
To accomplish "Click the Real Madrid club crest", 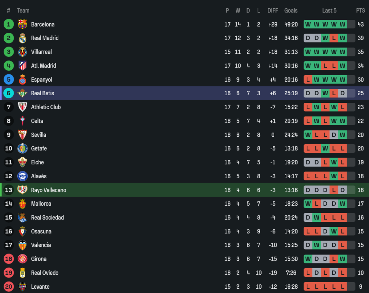I will pos(22,38).
